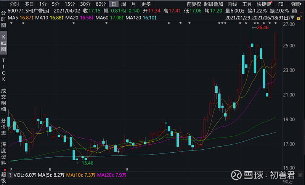Open the 更多 periods dropdown
305x185 pixels.
pyautogui.click(x=146, y=4)
